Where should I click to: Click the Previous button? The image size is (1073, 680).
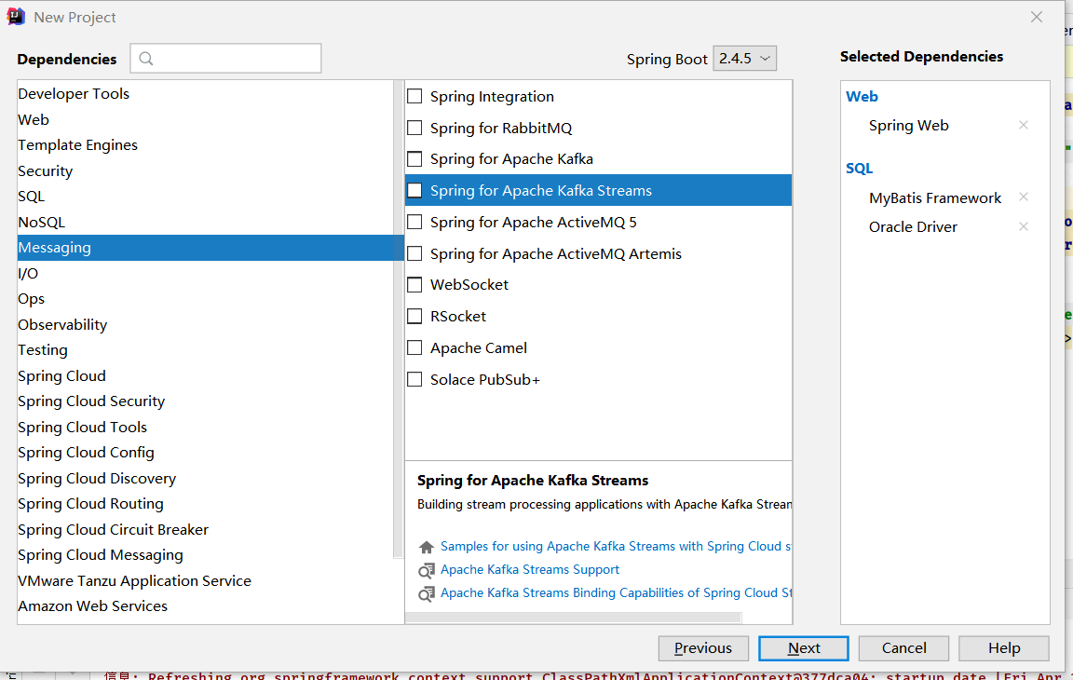point(703,648)
